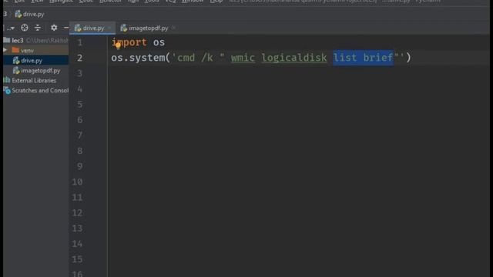The height and width of the screenshot is (277, 493).
Task: Click the Python icon beside imagetopdf.py in tree
Action: [x=16, y=70]
